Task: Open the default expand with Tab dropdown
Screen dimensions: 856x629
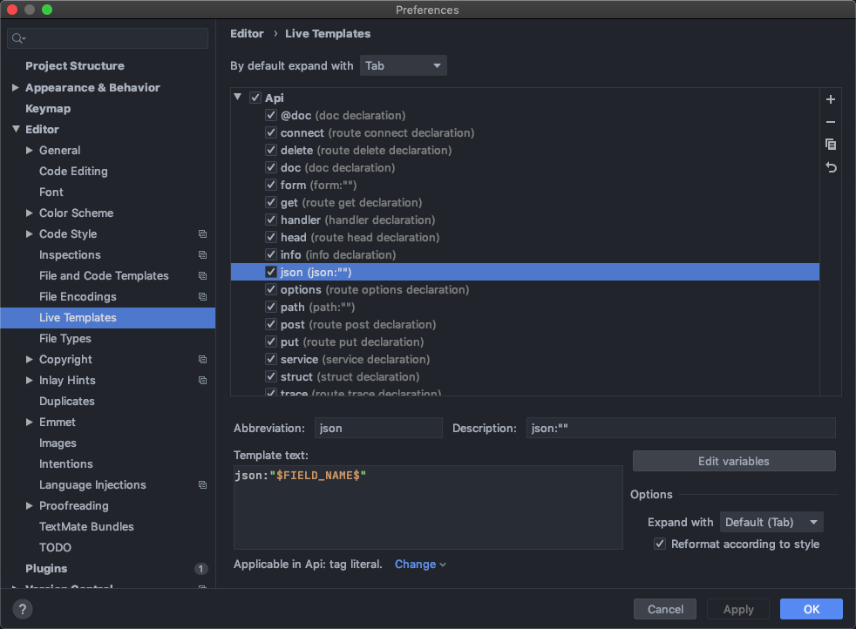Action: 403,65
